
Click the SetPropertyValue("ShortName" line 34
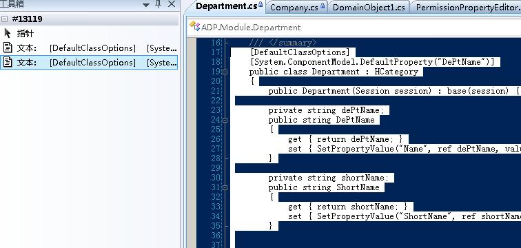coord(405,216)
